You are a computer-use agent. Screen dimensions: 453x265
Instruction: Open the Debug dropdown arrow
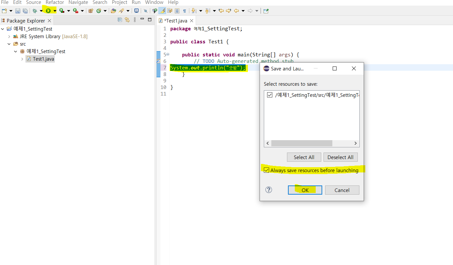pyautogui.click(x=41, y=11)
